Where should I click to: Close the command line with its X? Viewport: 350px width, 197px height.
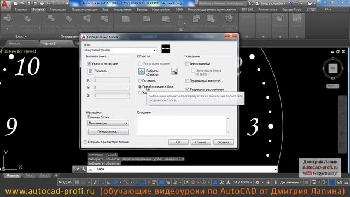pos(78,169)
